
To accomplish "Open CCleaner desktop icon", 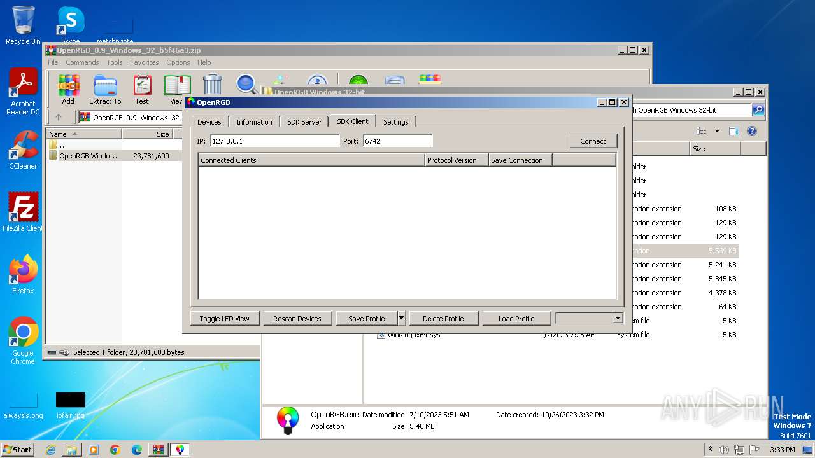I will point(23,150).
